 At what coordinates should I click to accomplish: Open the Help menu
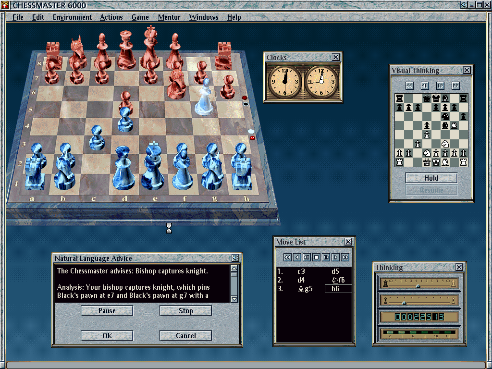point(234,17)
